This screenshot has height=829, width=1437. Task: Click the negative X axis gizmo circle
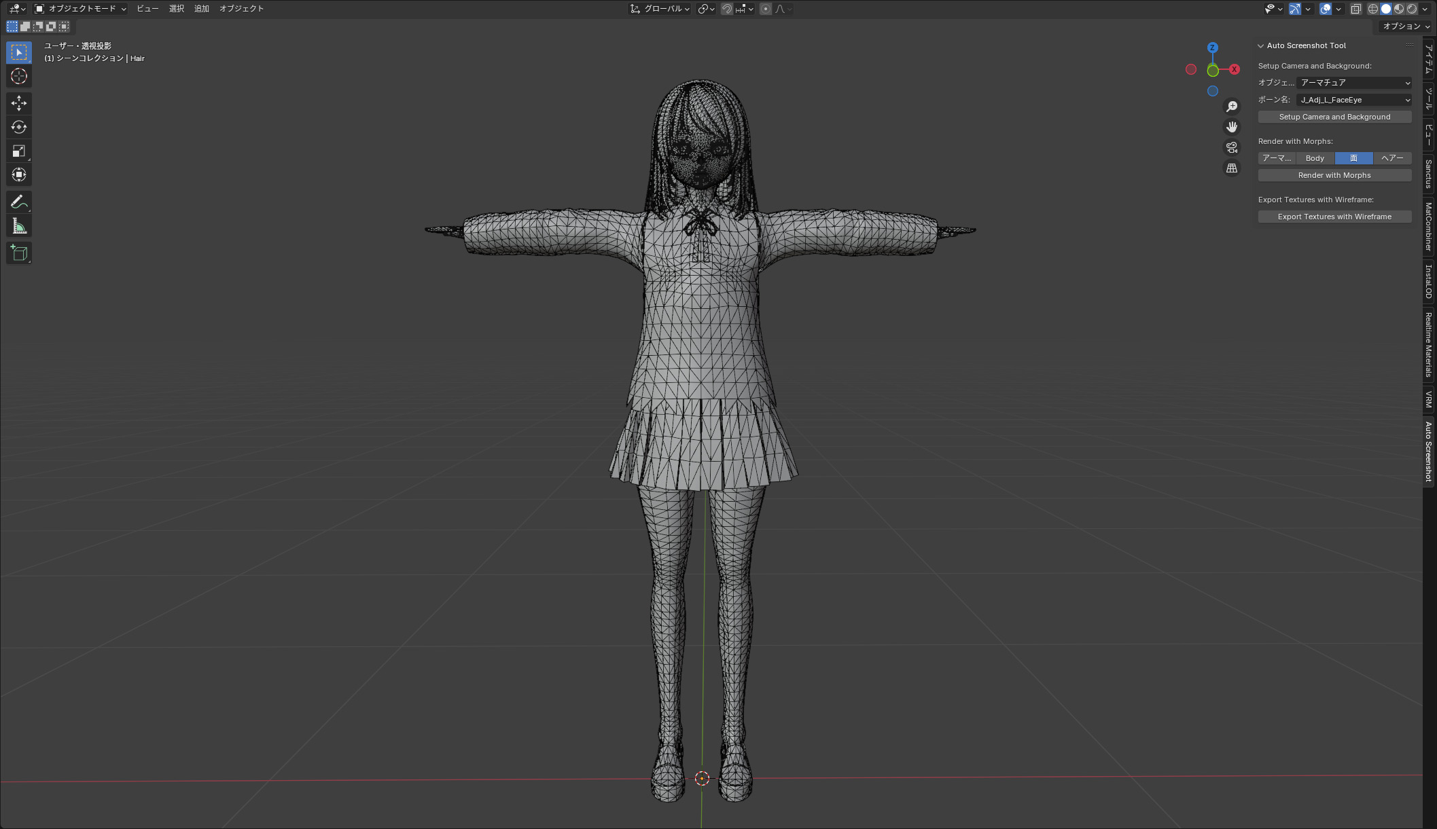[x=1191, y=69]
